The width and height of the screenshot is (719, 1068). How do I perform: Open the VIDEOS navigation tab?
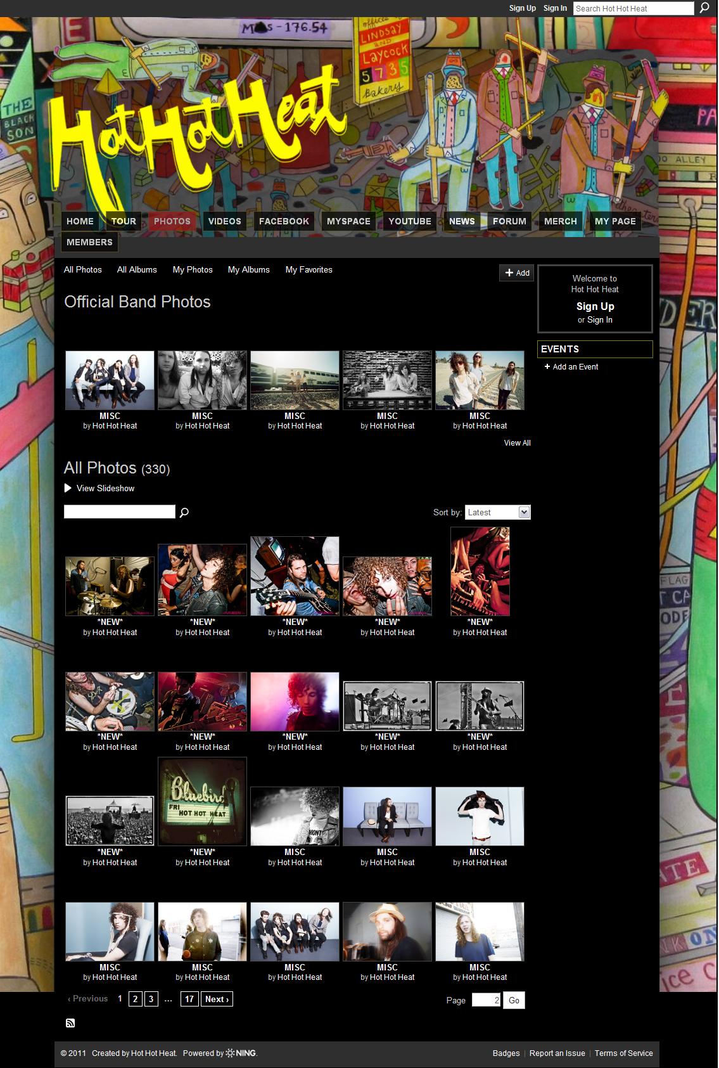(224, 221)
